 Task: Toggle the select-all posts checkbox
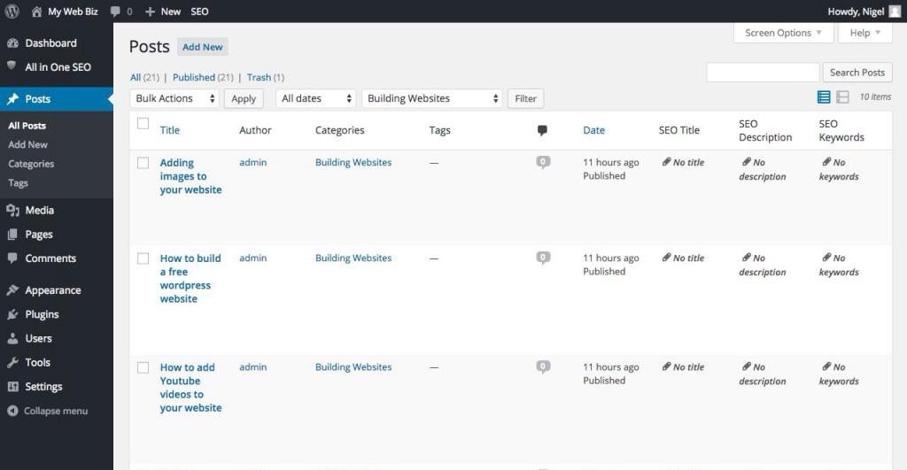coord(143,124)
